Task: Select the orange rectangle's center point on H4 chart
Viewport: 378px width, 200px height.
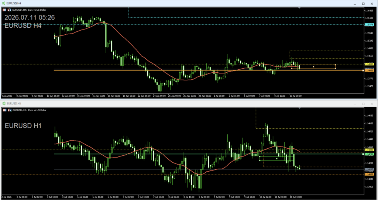Action: [313, 67]
